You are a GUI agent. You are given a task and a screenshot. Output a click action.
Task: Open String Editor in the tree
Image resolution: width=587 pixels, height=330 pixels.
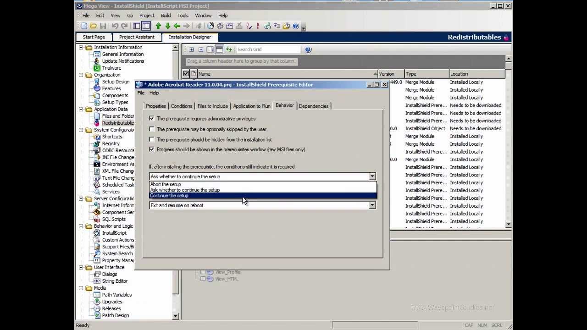click(x=115, y=281)
